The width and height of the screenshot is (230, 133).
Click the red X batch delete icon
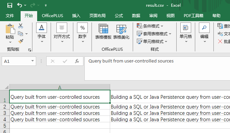[x=220, y=41]
